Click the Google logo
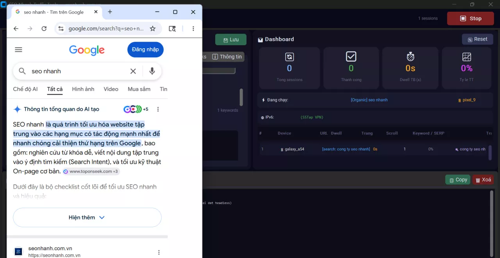Screen dimensions: 500x258 87,50
